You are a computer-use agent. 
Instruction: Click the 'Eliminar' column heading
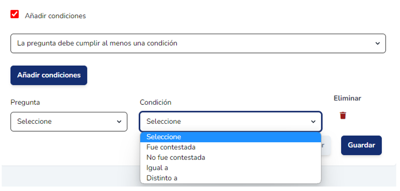[347, 98]
